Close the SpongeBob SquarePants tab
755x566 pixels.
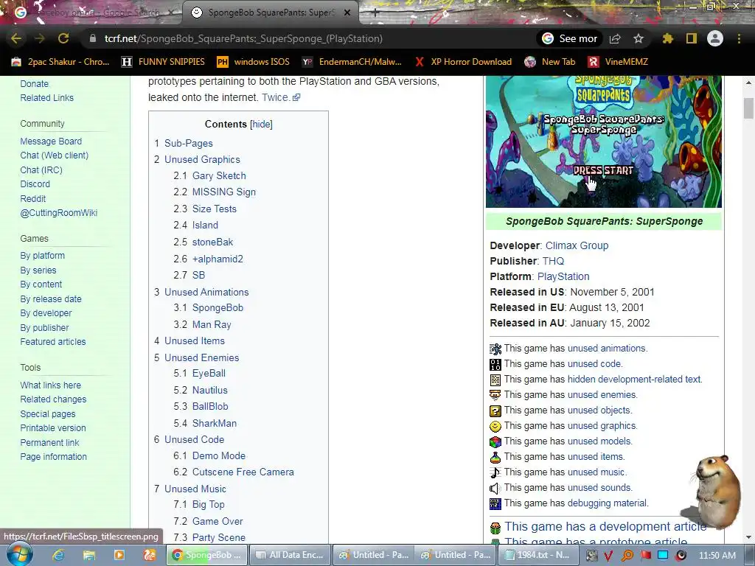pyautogui.click(x=347, y=13)
